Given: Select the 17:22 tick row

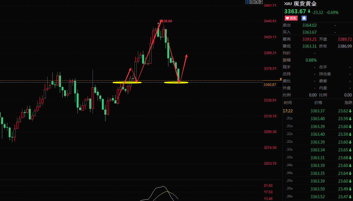Looking at the screenshot, I should (318, 111).
